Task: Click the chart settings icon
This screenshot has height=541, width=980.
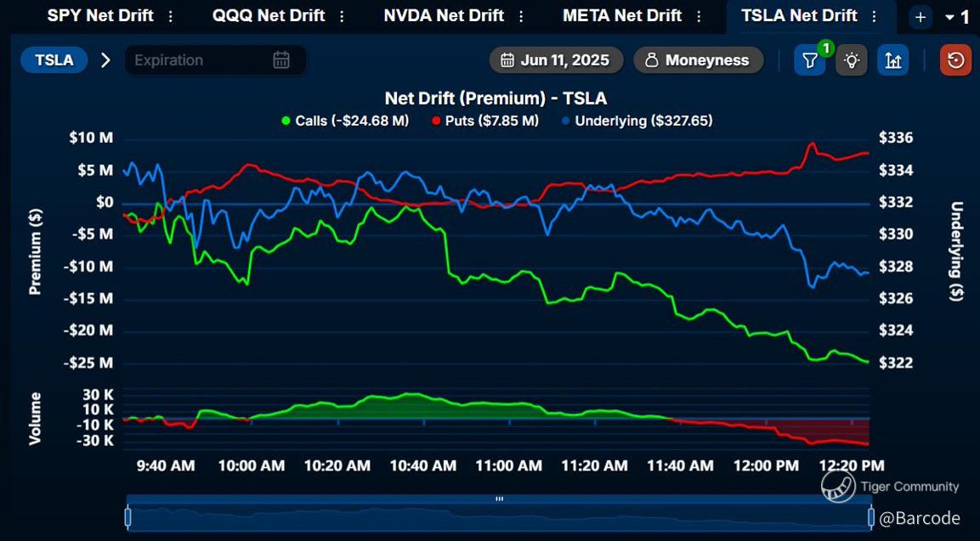Action: coord(893,60)
